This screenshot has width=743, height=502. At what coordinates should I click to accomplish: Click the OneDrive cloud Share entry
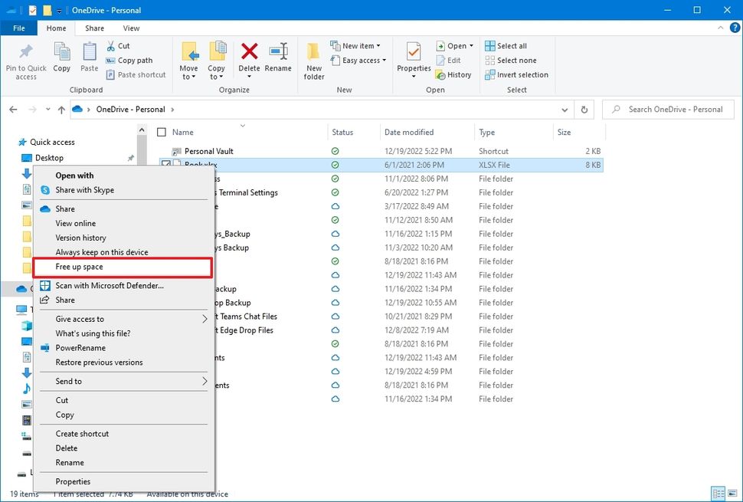65,209
